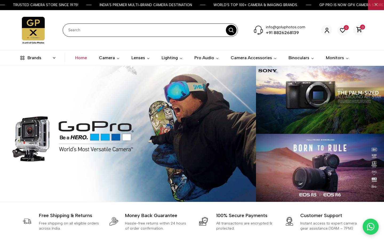Viewport: 384px width, 240px height.
Task: Click the 100% Secure Payments heading
Action: click(x=242, y=215)
